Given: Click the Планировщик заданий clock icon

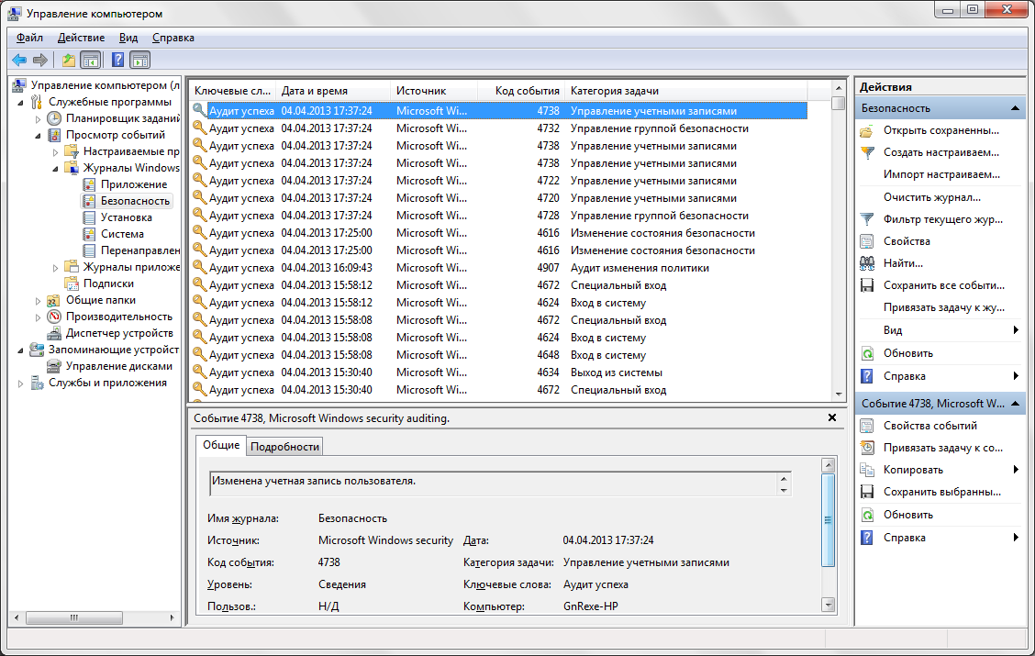Looking at the screenshot, I should [54, 118].
